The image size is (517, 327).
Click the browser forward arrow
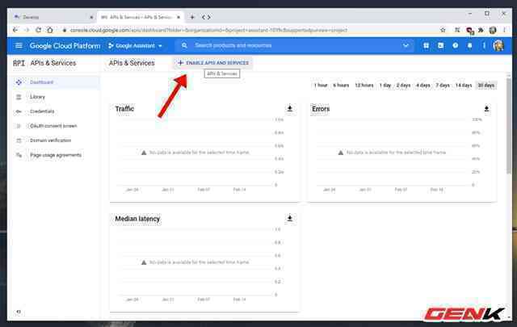click(27, 30)
